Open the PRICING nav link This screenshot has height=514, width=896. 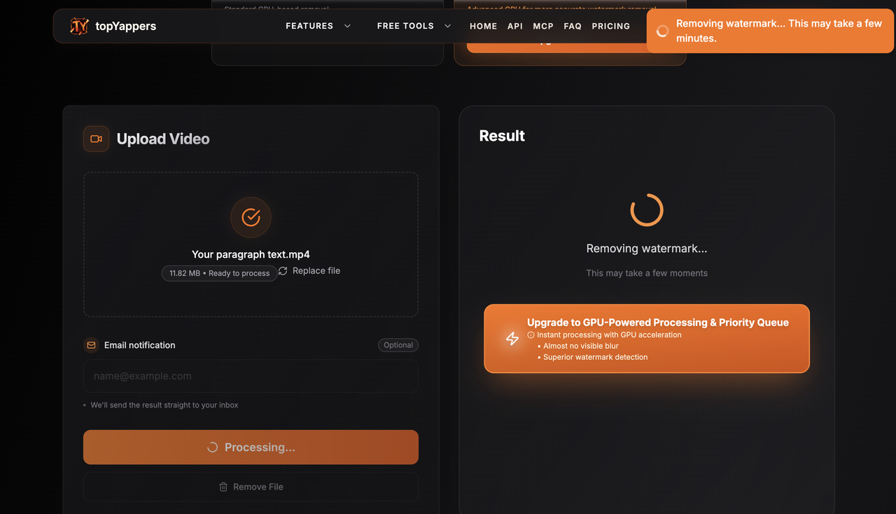click(x=611, y=26)
